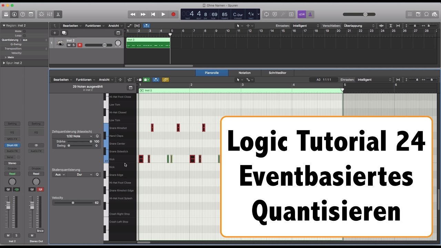Image resolution: width=441 pixels, height=248 pixels.
Task: Click the red Record button
Action: [x=173, y=14]
